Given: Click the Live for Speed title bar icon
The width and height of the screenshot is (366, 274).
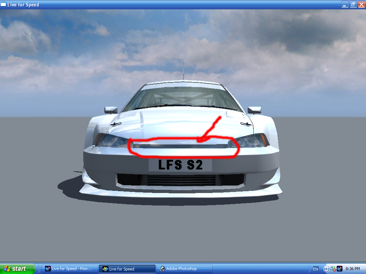Looking at the screenshot, I should [x=3, y=4].
